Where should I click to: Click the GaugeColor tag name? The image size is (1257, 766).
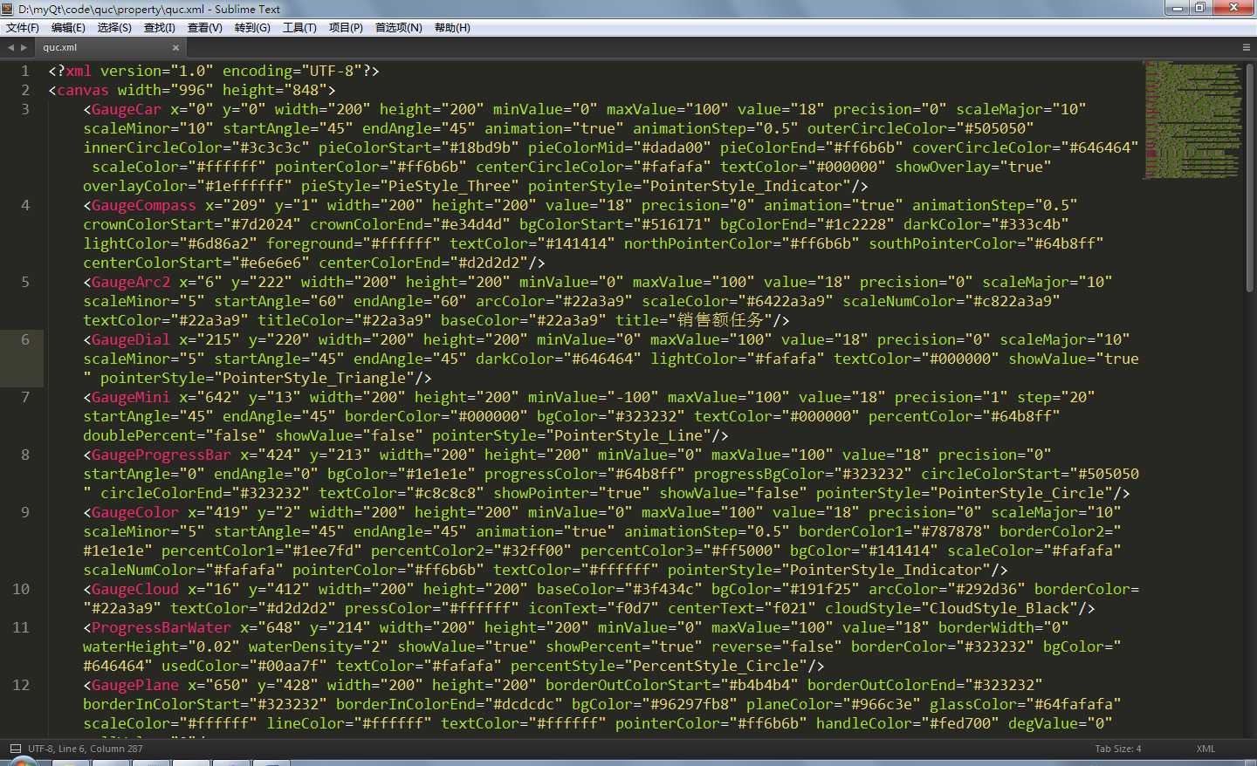tap(135, 512)
